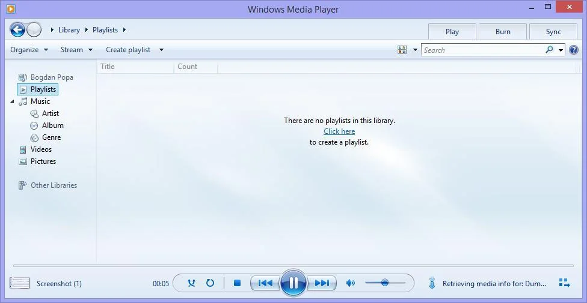Viewport: 587px width, 303px height.
Task: Click 'There are no playlists in this library.' text
Action: coord(340,121)
